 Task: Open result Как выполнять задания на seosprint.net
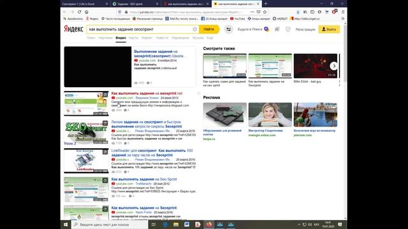147,94
